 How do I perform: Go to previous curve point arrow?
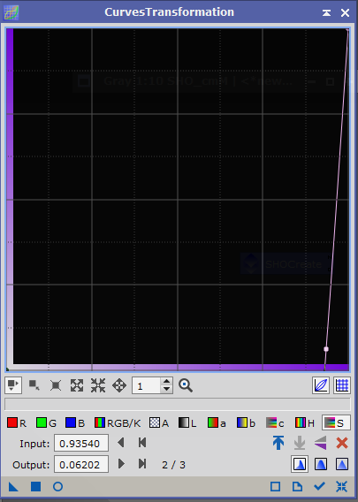click(121, 443)
